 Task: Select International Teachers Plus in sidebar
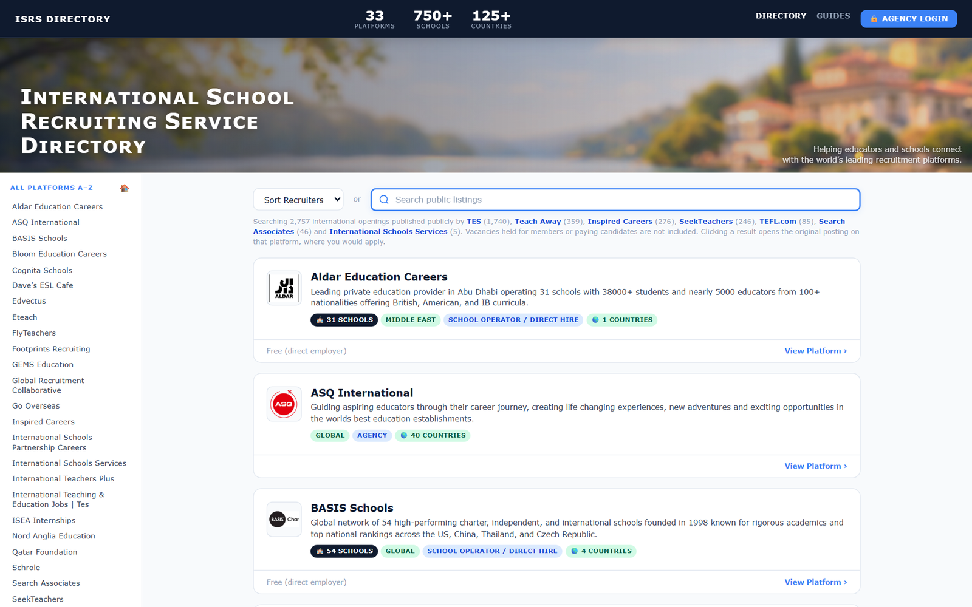click(63, 479)
